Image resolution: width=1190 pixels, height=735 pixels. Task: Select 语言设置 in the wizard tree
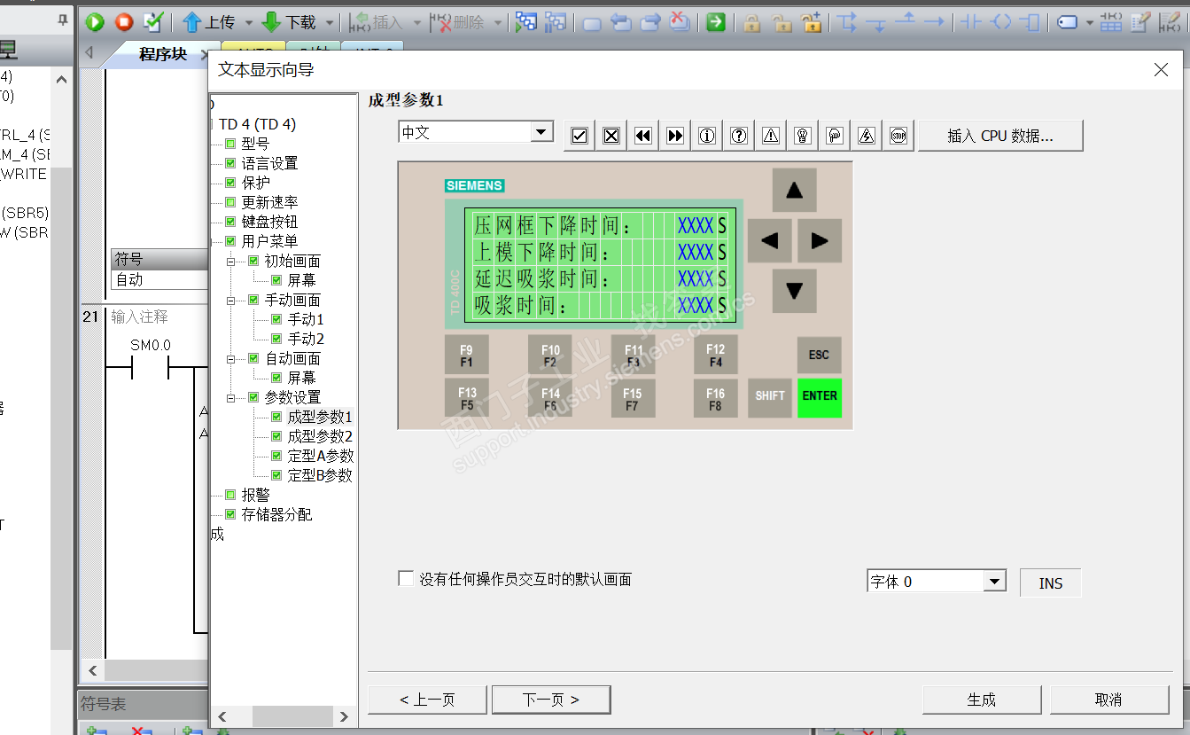tap(269, 163)
